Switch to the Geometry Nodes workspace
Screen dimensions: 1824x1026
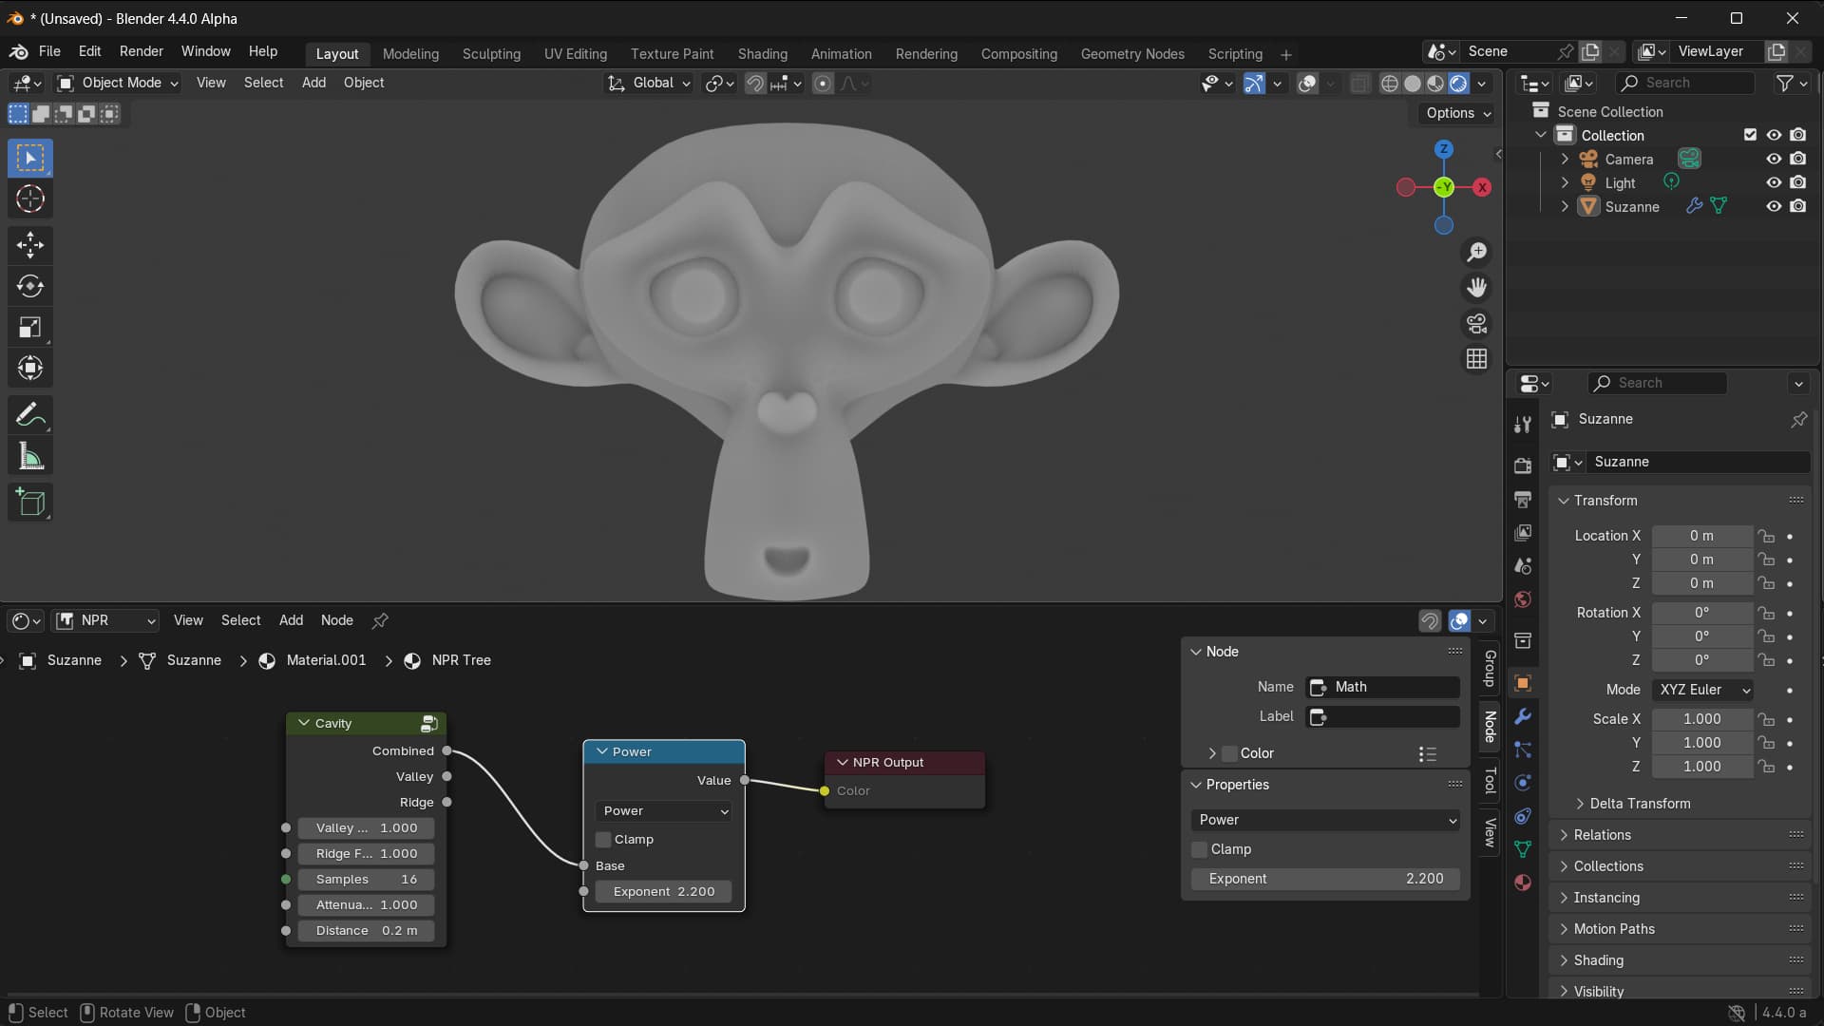coord(1132,54)
